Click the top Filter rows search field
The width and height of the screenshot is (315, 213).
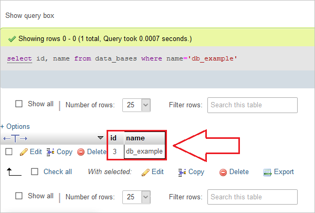pos(252,105)
